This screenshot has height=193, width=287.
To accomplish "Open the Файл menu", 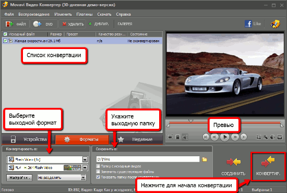I will [x=9, y=14].
